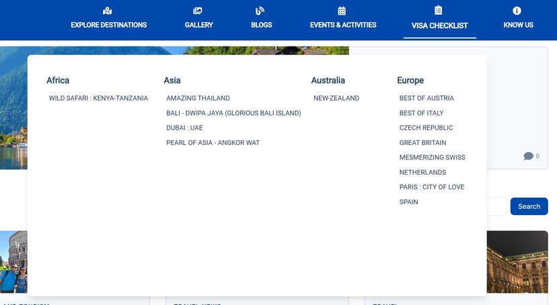This screenshot has width=557, height=305.
Task: Select the Spain link
Action: point(408,202)
